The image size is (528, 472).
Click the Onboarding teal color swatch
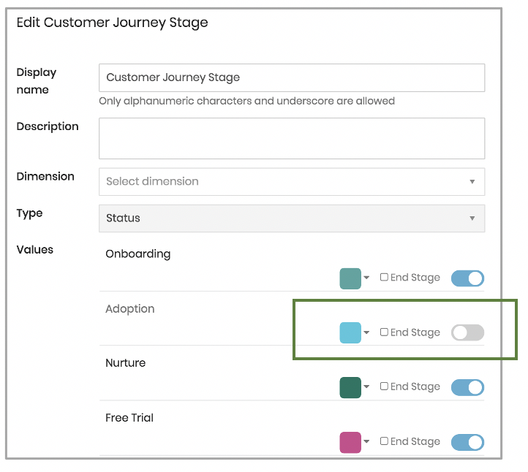coord(350,278)
